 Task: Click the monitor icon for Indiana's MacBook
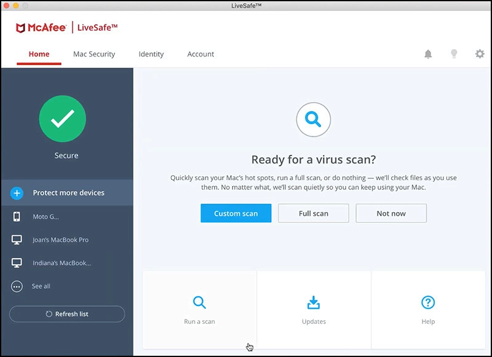pos(17,263)
